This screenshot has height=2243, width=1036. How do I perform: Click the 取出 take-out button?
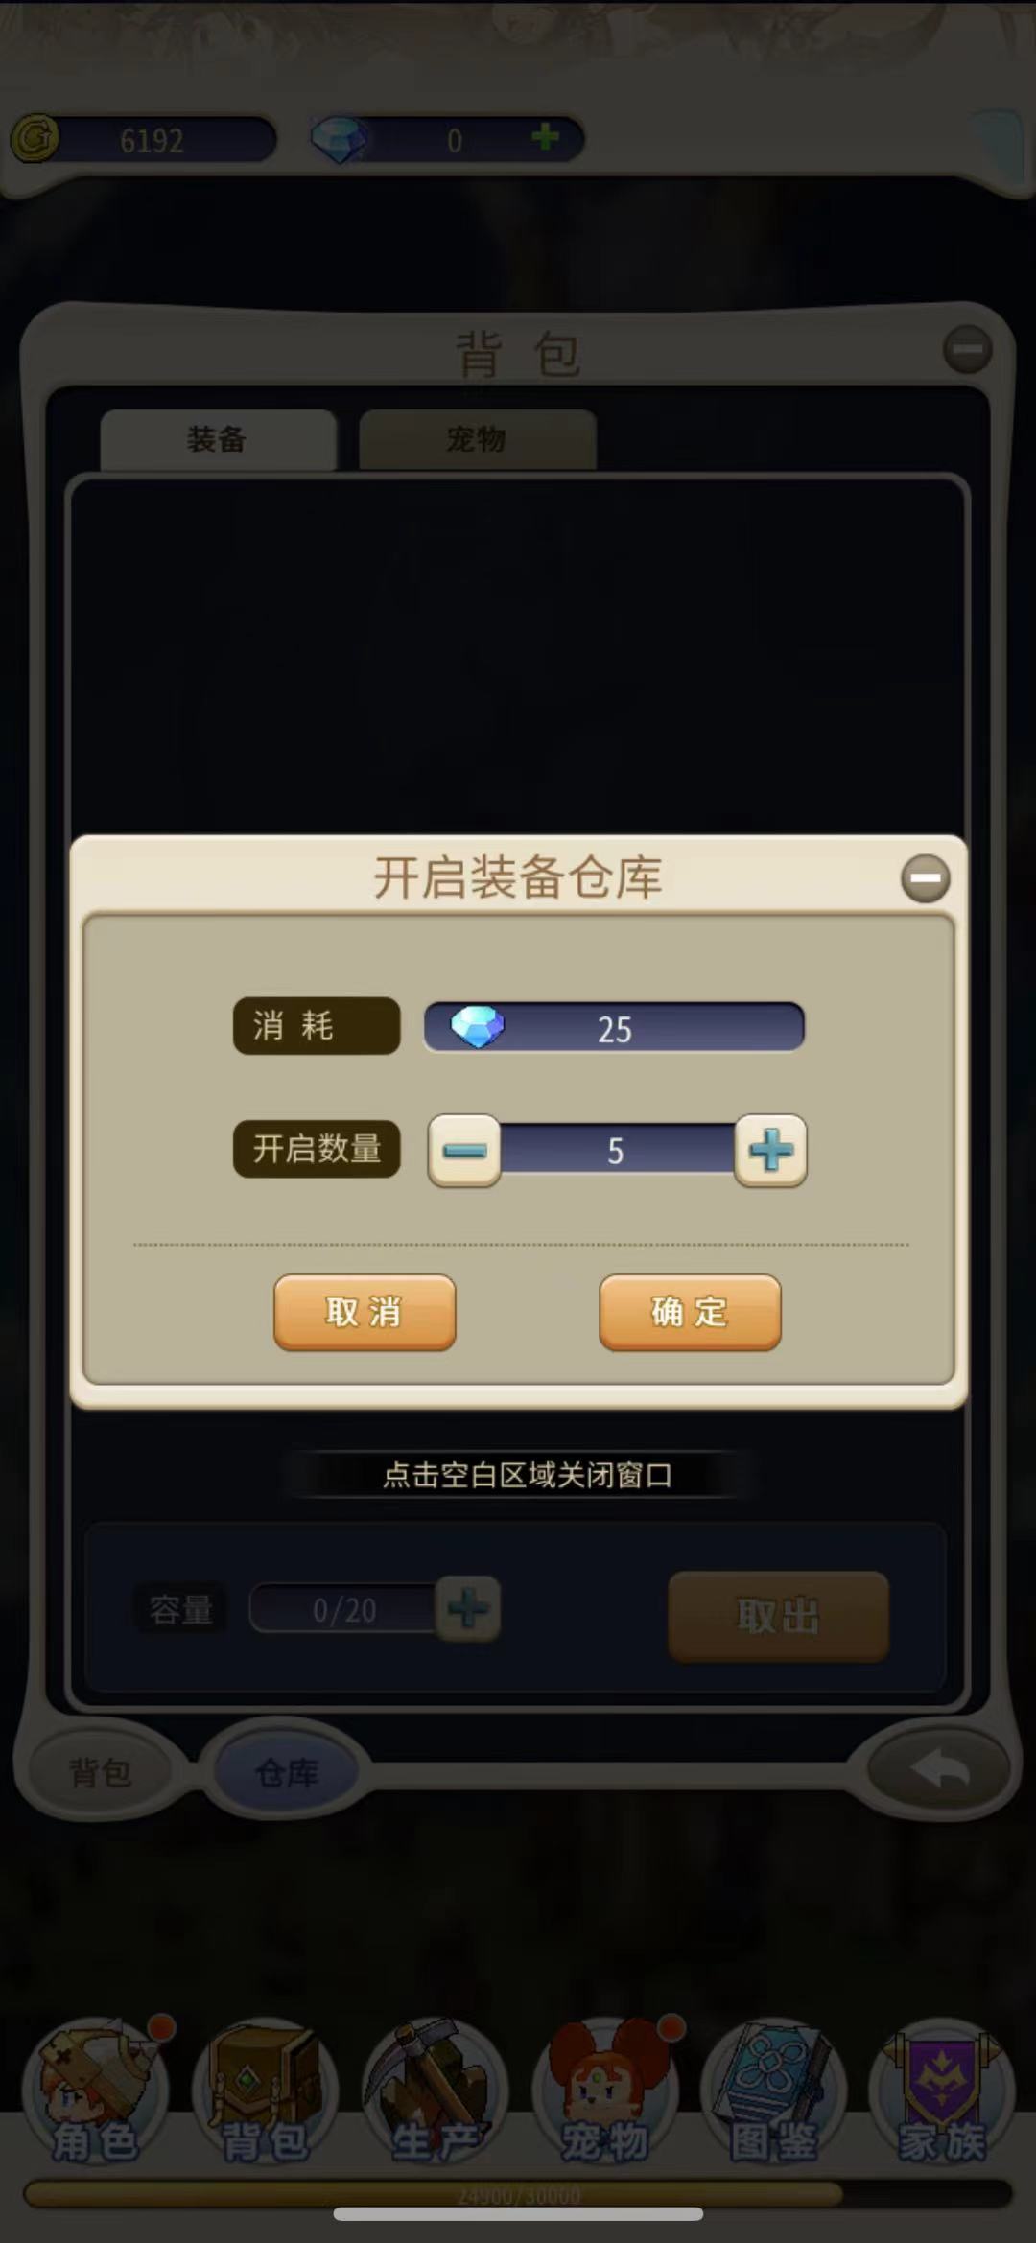click(778, 1616)
